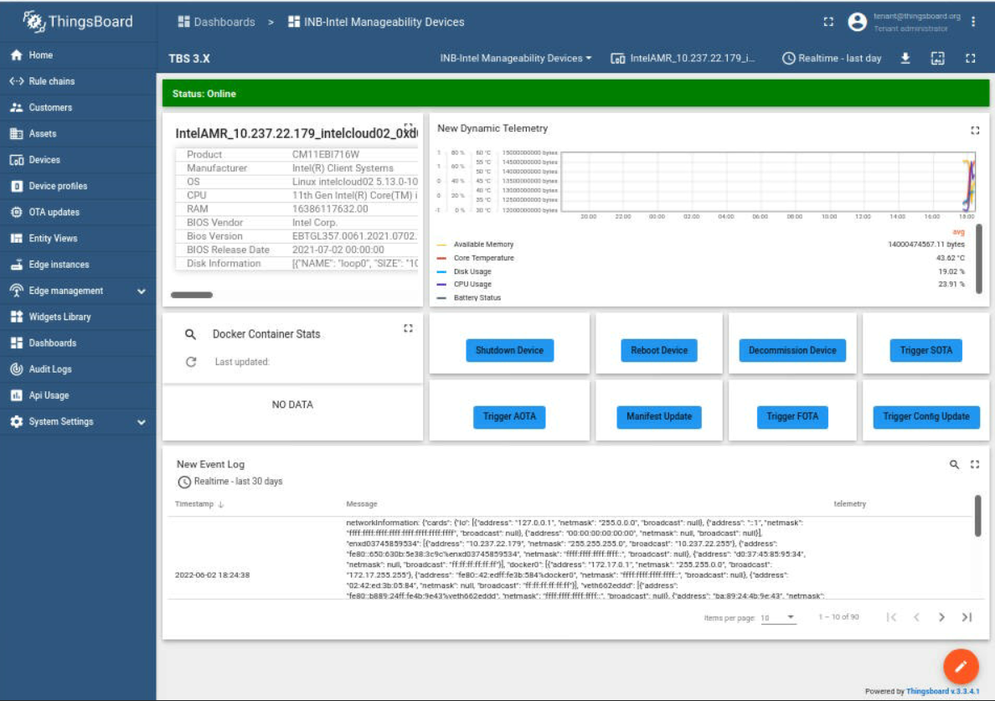The image size is (995, 701).
Task: Expand the Edge management submenu chevron
Action: [142, 291]
